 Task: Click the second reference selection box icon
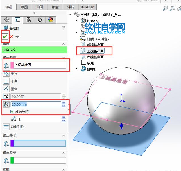6,144
